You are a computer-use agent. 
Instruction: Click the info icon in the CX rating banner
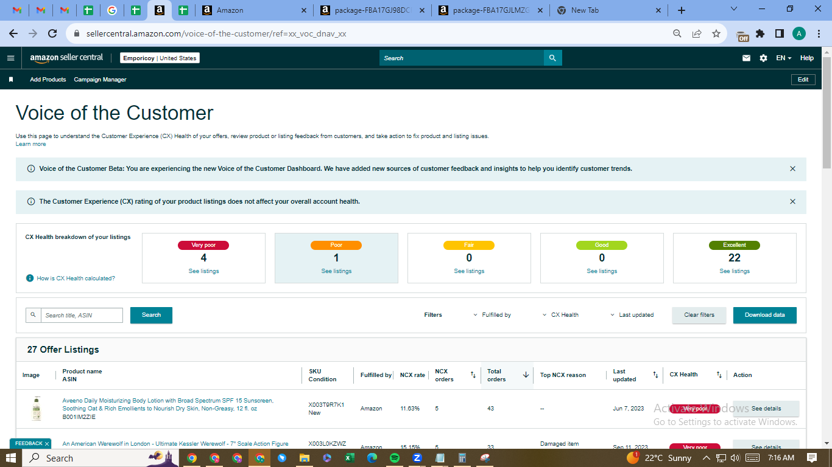pos(31,201)
